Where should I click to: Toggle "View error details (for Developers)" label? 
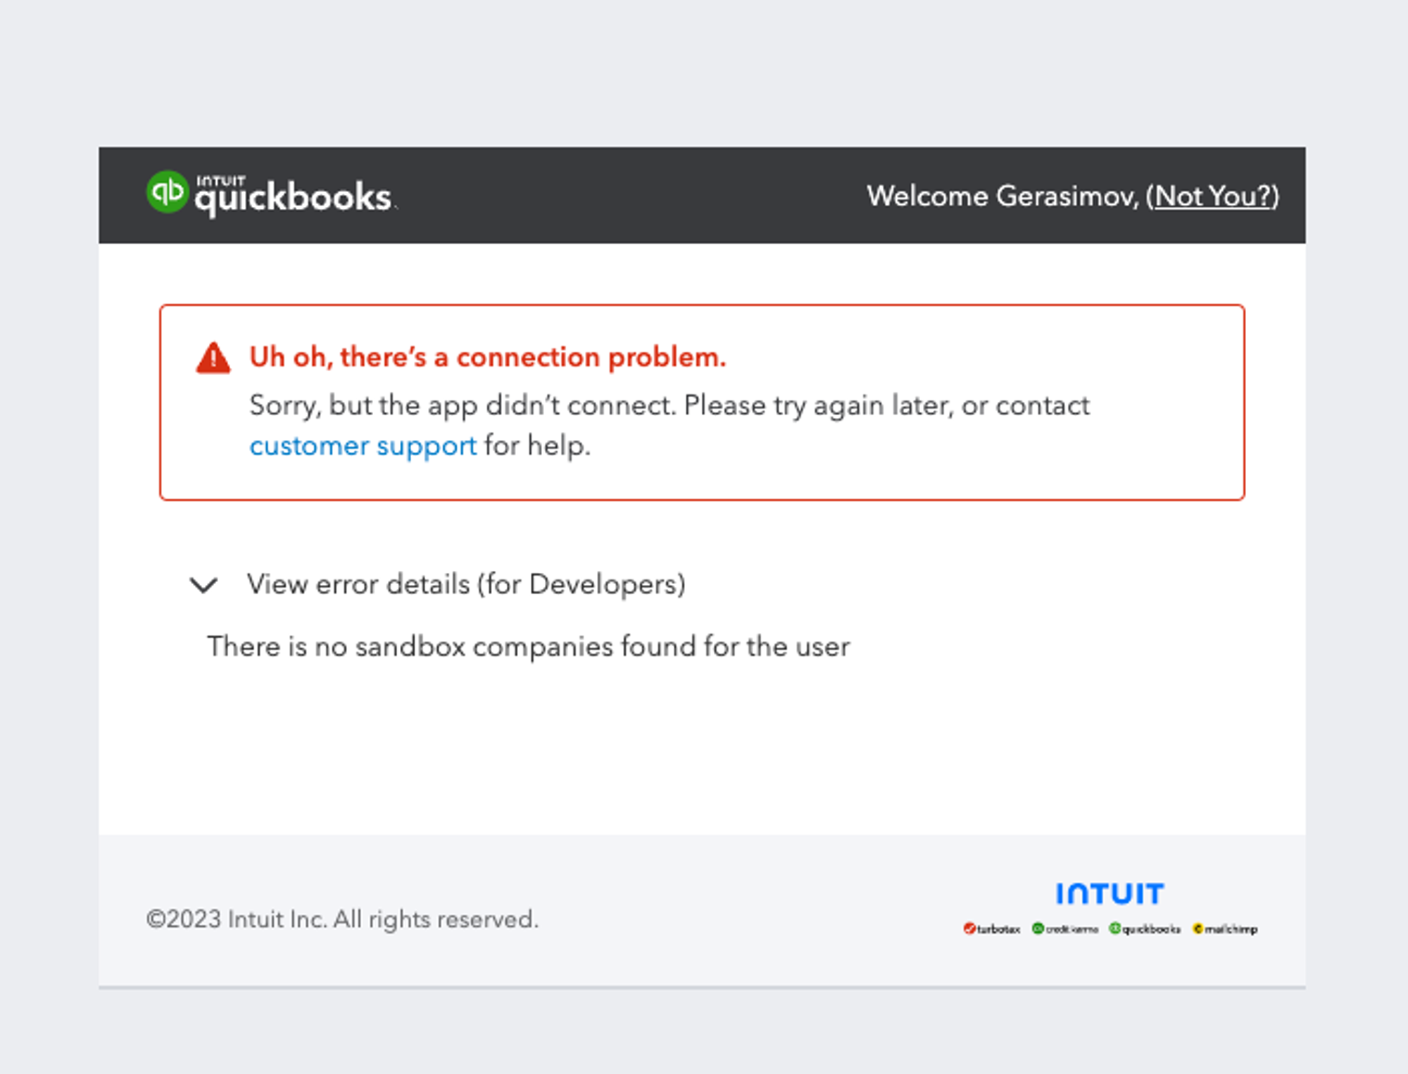click(466, 584)
